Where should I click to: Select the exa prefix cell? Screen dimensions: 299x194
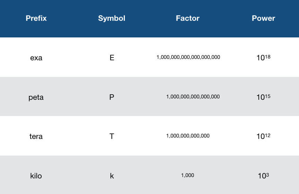pyautogui.click(x=36, y=58)
